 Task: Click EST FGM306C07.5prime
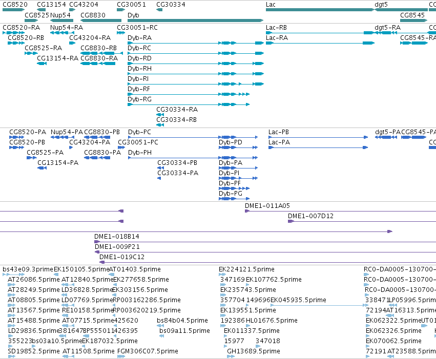click(148, 351)
